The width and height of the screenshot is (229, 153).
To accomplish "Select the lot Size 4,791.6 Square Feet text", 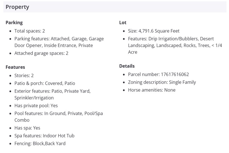I will [x=154, y=31].
